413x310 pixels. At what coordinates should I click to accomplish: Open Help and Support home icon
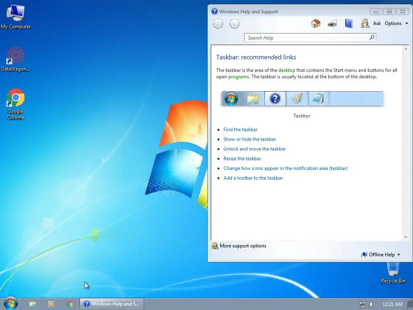coord(315,23)
